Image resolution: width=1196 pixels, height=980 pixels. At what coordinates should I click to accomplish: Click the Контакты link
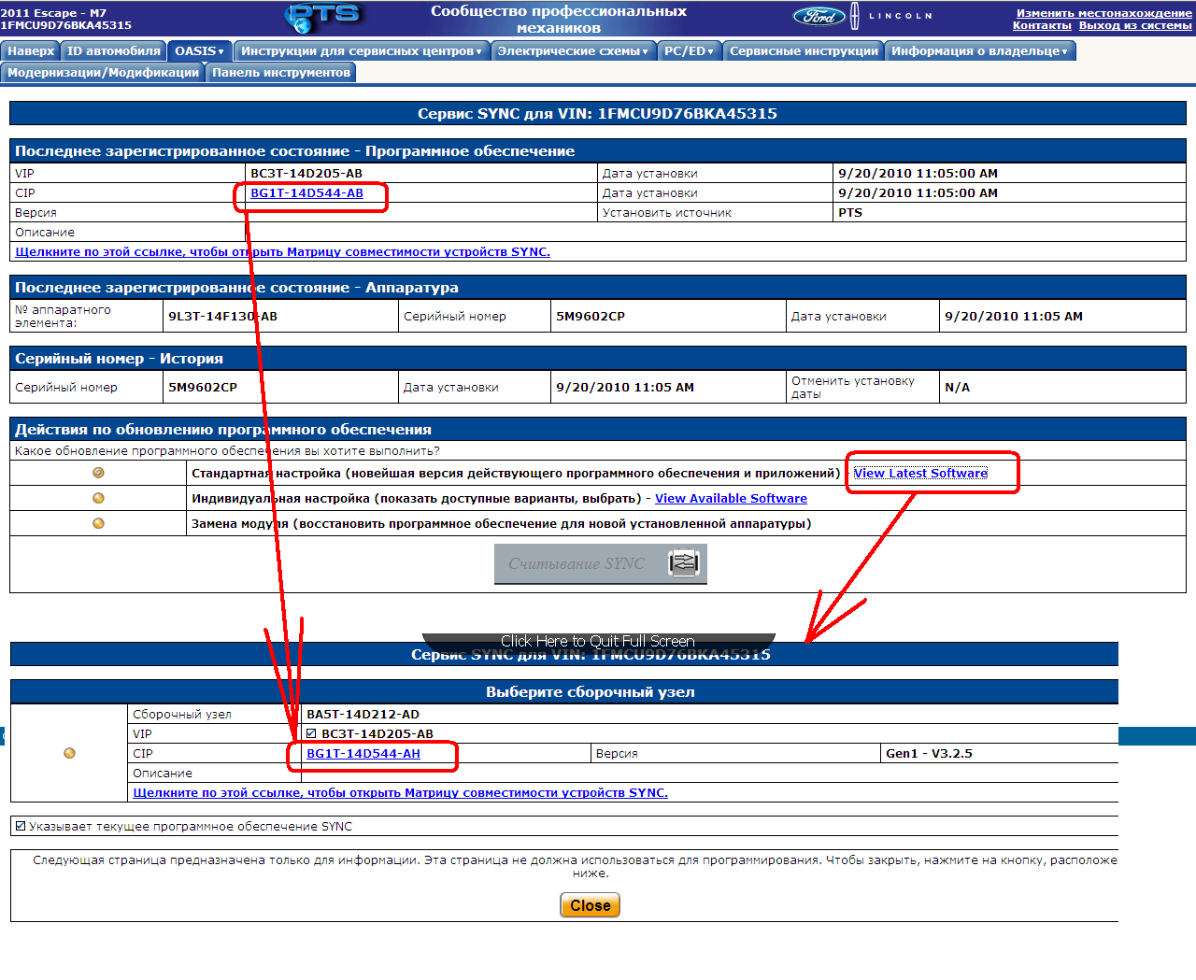tap(1042, 25)
